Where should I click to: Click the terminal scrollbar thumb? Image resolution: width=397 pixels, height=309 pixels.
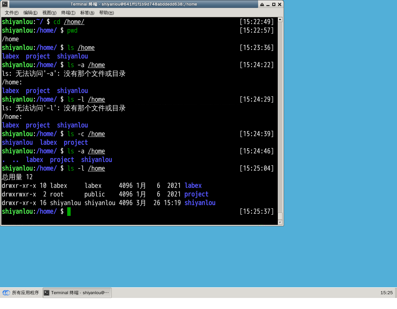click(x=280, y=216)
